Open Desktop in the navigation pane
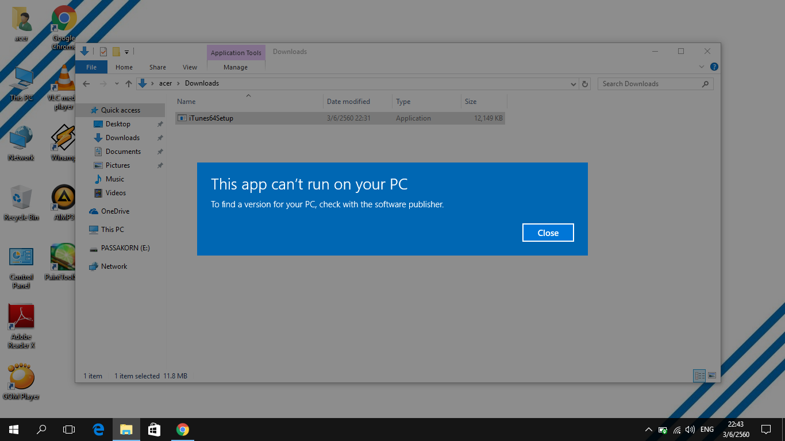Viewport: 785px width, 441px height. [118, 124]
